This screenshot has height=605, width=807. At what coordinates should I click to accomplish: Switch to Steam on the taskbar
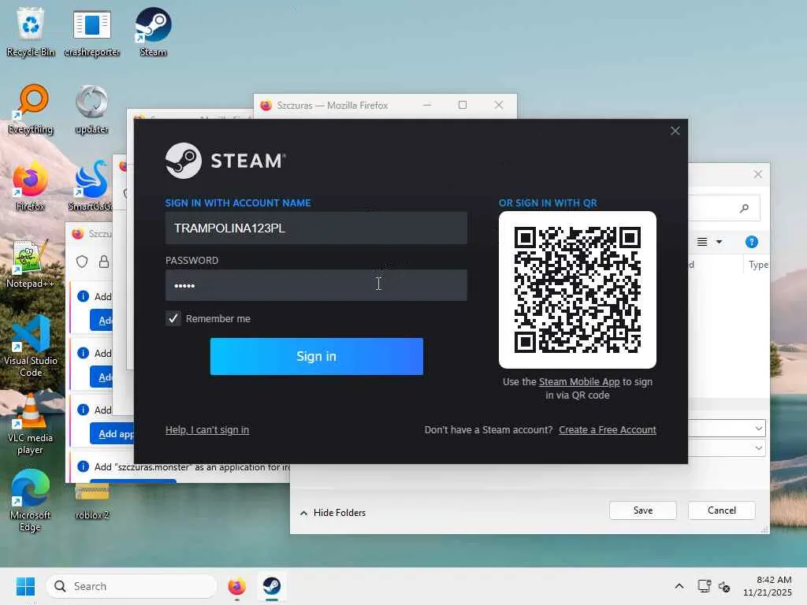[x=271, y=586]
